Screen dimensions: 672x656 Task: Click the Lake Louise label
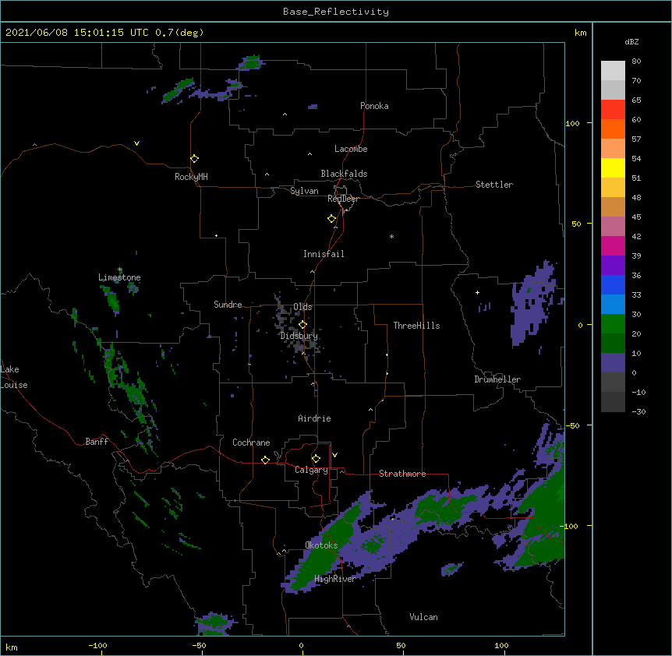(x=14, y=377)
